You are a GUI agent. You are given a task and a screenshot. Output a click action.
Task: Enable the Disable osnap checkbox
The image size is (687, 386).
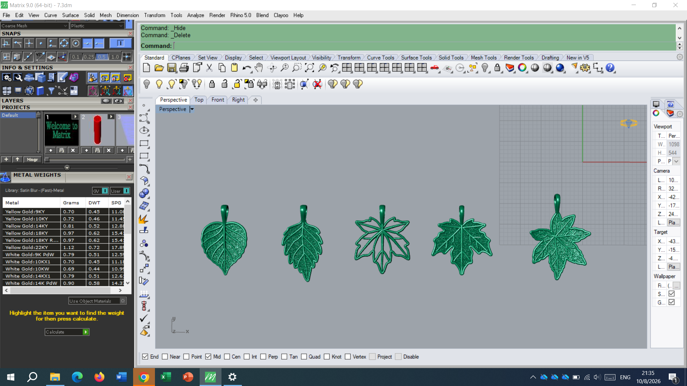click(x=398, y=357)
